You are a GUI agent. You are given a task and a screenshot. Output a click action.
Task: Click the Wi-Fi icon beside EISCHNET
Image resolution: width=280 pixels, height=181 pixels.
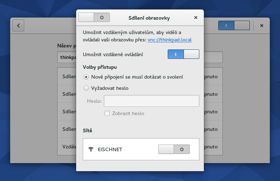click(x=91, y=149)
